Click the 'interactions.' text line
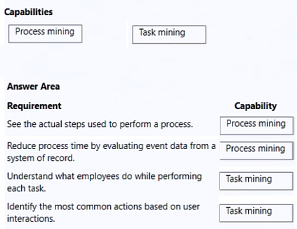The image size is (297, 229). (31, 218)
